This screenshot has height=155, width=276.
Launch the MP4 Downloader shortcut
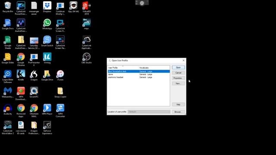pos(21,93)
